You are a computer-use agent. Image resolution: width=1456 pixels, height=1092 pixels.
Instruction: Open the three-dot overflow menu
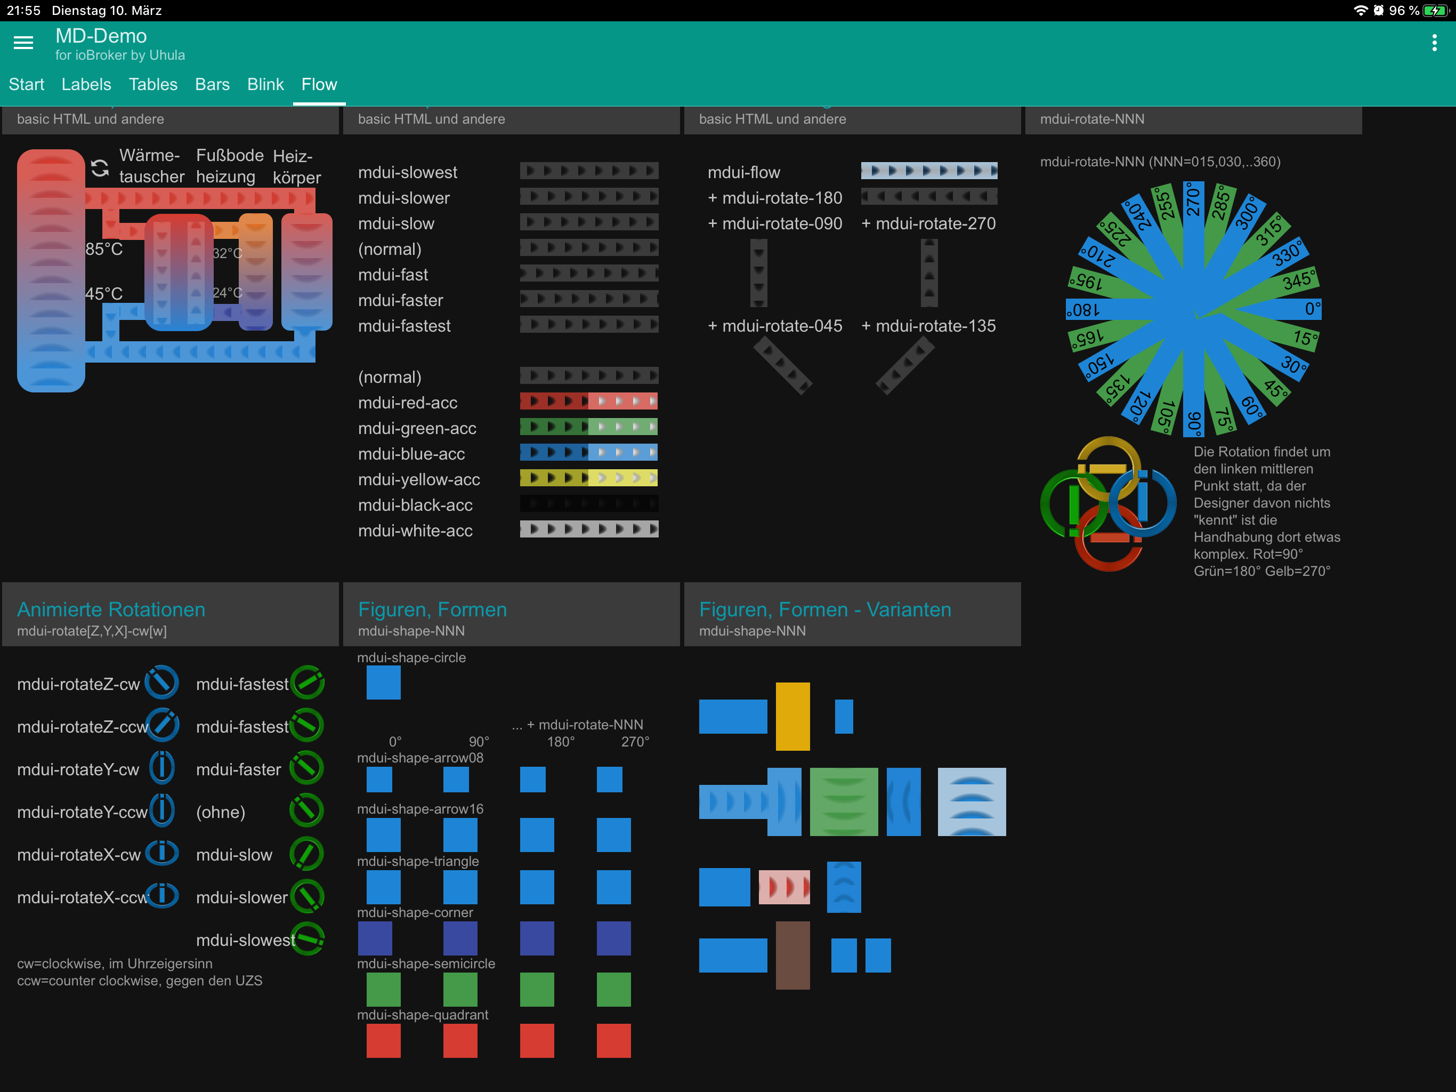1434,43
